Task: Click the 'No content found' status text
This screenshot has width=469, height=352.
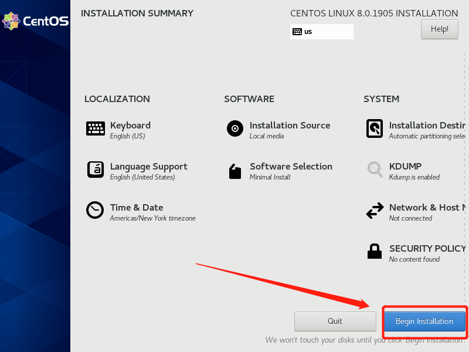Action: (x=414, y=259)
